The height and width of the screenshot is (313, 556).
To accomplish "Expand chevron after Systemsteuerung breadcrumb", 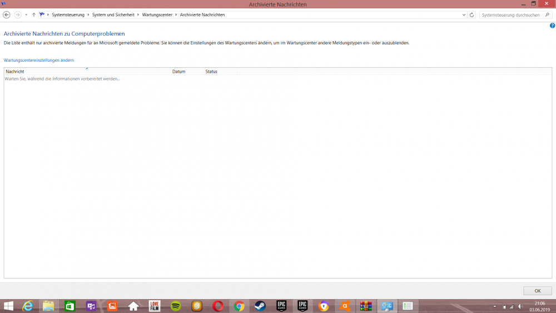I will point(88,15).
